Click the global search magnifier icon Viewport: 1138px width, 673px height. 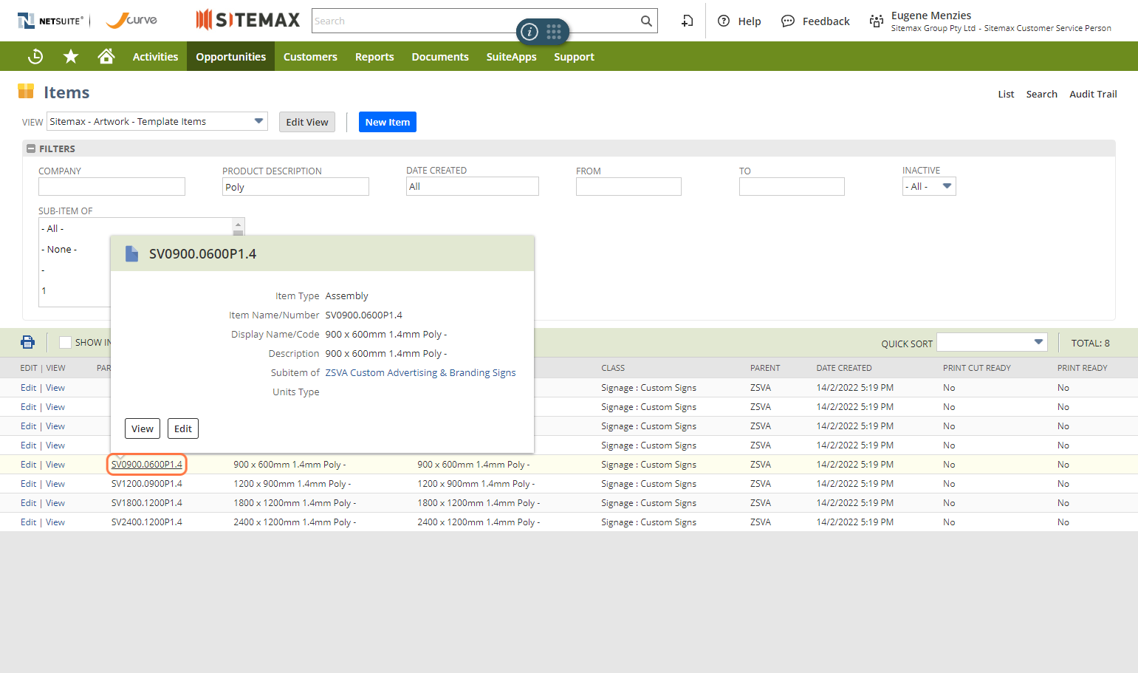tap(646, 21)
